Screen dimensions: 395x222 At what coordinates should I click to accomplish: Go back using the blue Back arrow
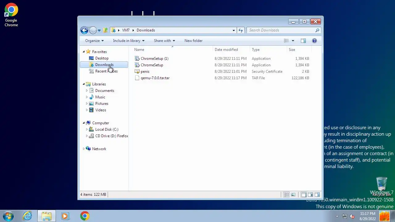84,30
